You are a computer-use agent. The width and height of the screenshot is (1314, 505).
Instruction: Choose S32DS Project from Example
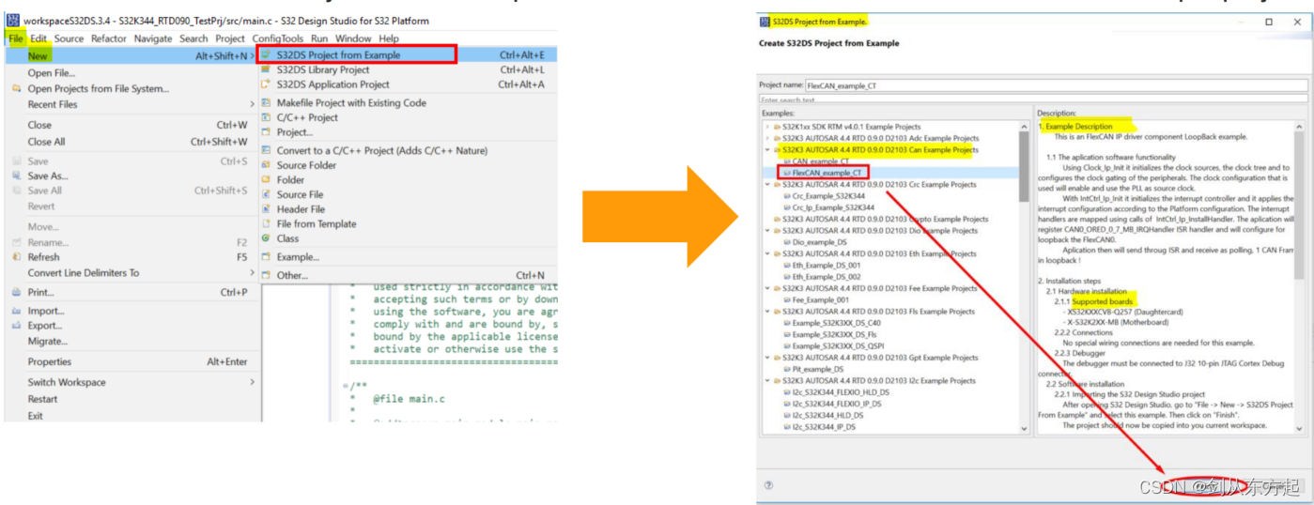338,55
